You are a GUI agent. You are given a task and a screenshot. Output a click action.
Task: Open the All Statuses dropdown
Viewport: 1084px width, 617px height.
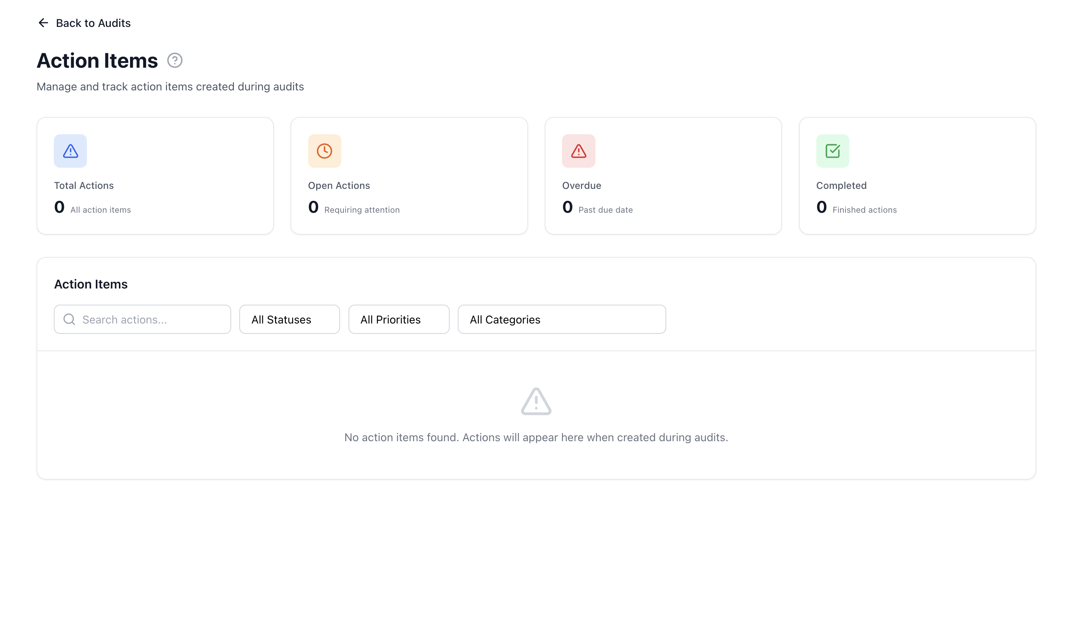tap(289, 319)
